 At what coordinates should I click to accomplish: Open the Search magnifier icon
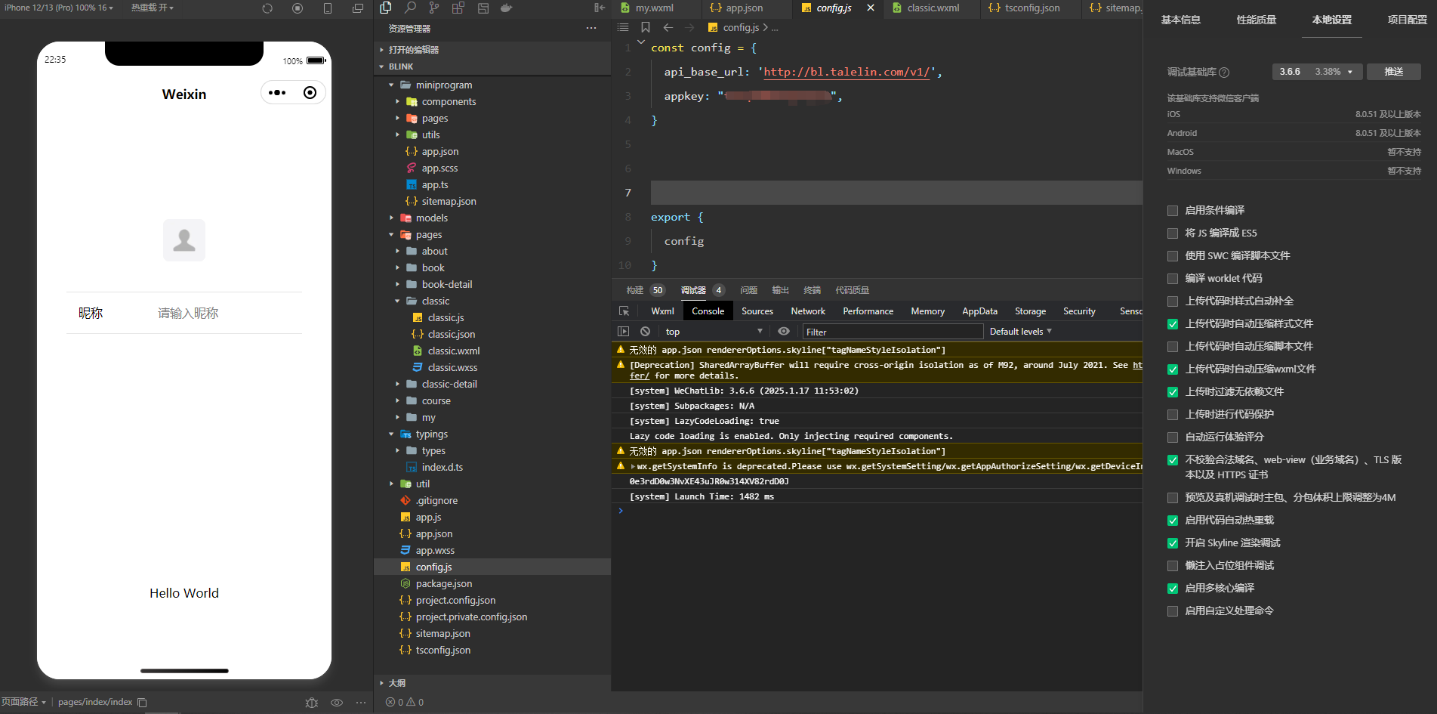tap(410, 8)
